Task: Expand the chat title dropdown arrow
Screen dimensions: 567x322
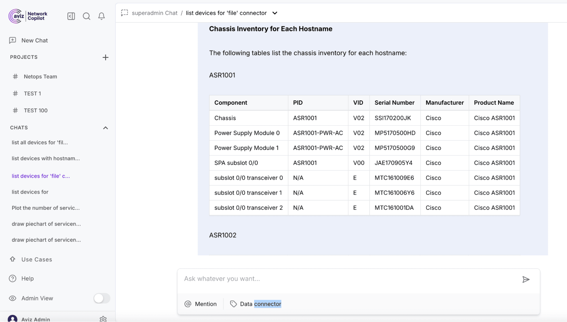Action: click(x=275, y=13)
